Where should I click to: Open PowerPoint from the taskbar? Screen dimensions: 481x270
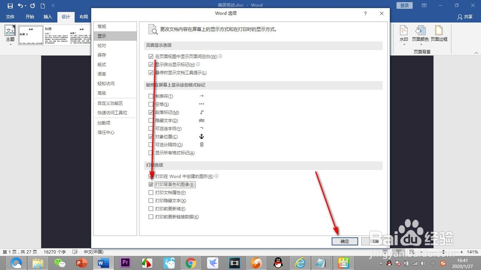pos(82,263)
